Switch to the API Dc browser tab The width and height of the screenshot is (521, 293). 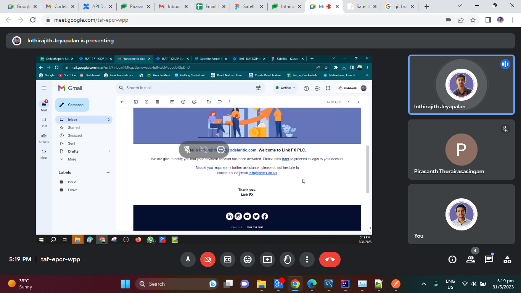coord(96,6)
